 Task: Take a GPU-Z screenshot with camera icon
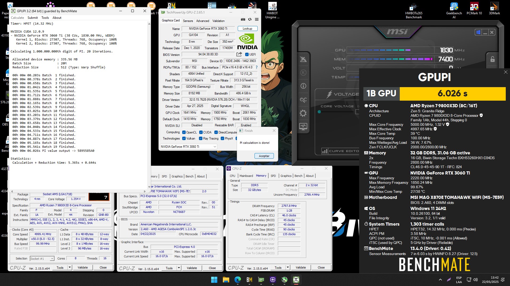(243, 19)
